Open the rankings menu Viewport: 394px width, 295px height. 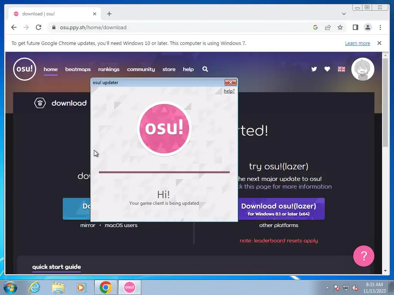coord(109,69)
